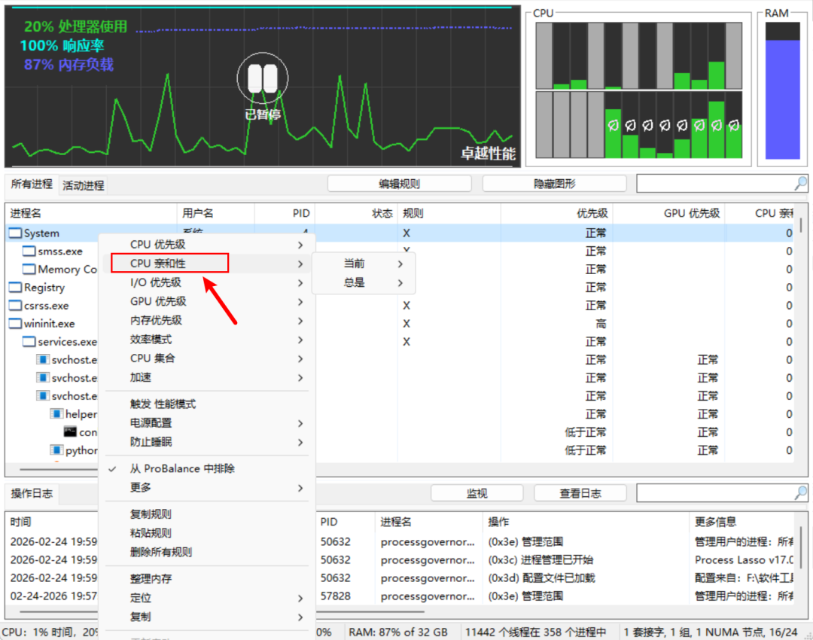The width and height of the screenshot is (813, 640).
Task: Open the 内存优先级 submenu
Action: click(x=208, y=321)
